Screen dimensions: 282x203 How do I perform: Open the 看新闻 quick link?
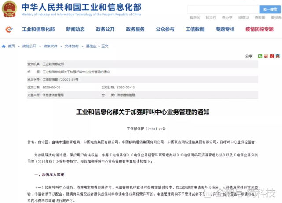point(195,18)
